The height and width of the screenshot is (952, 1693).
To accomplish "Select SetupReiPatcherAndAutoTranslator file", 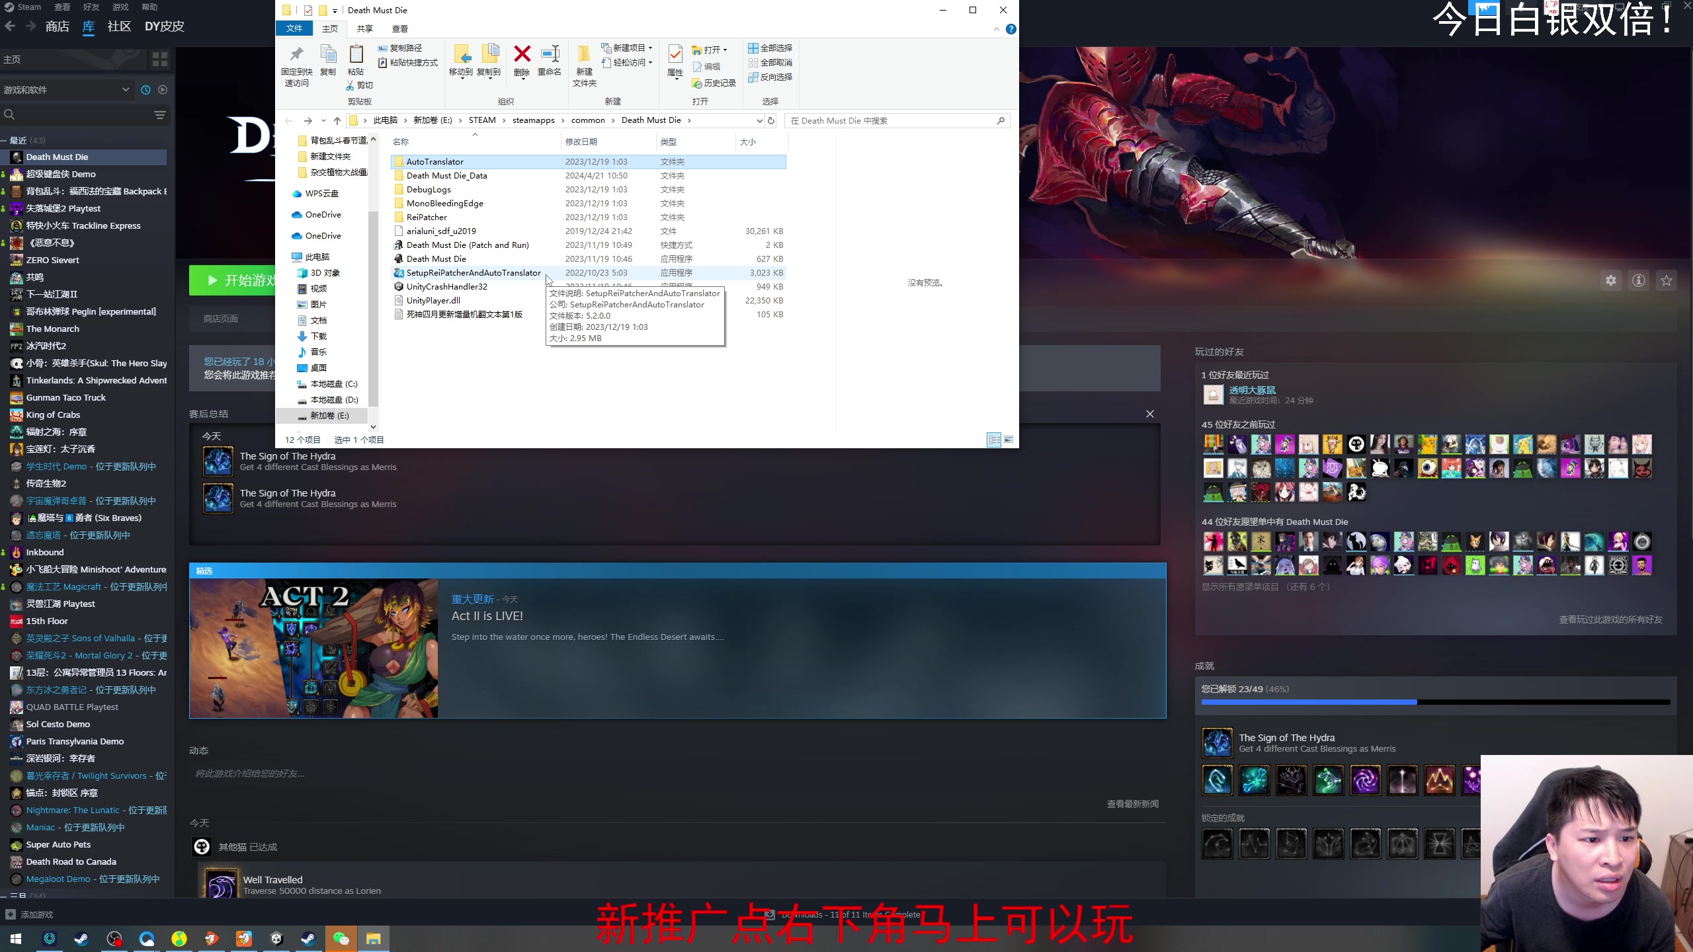I will point(589,272).
